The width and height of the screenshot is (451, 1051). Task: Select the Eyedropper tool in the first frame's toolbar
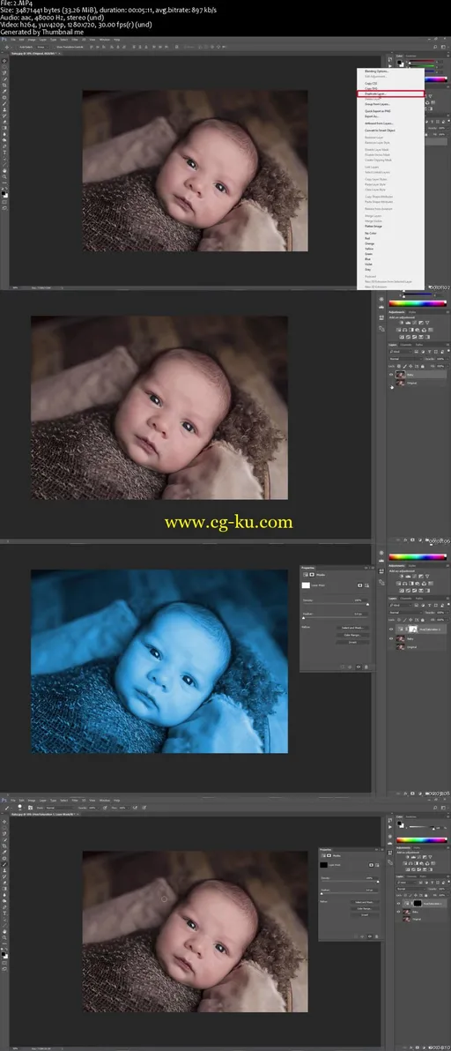coord(4,91)
